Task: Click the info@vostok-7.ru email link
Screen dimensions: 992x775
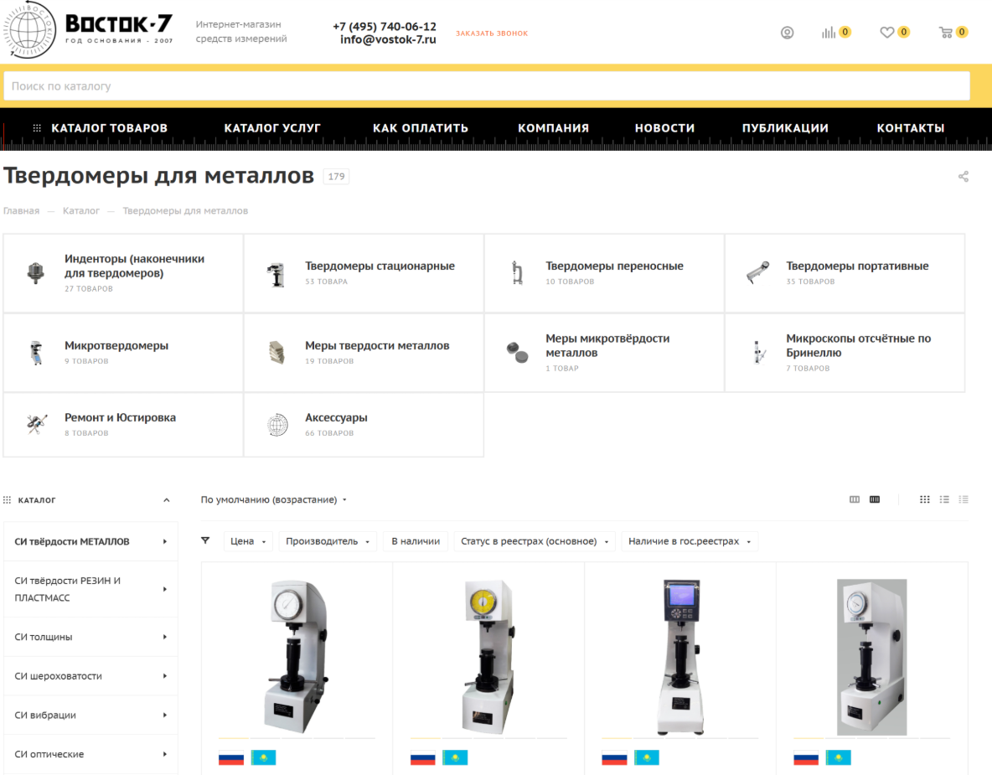Action: tap(388, 40)
